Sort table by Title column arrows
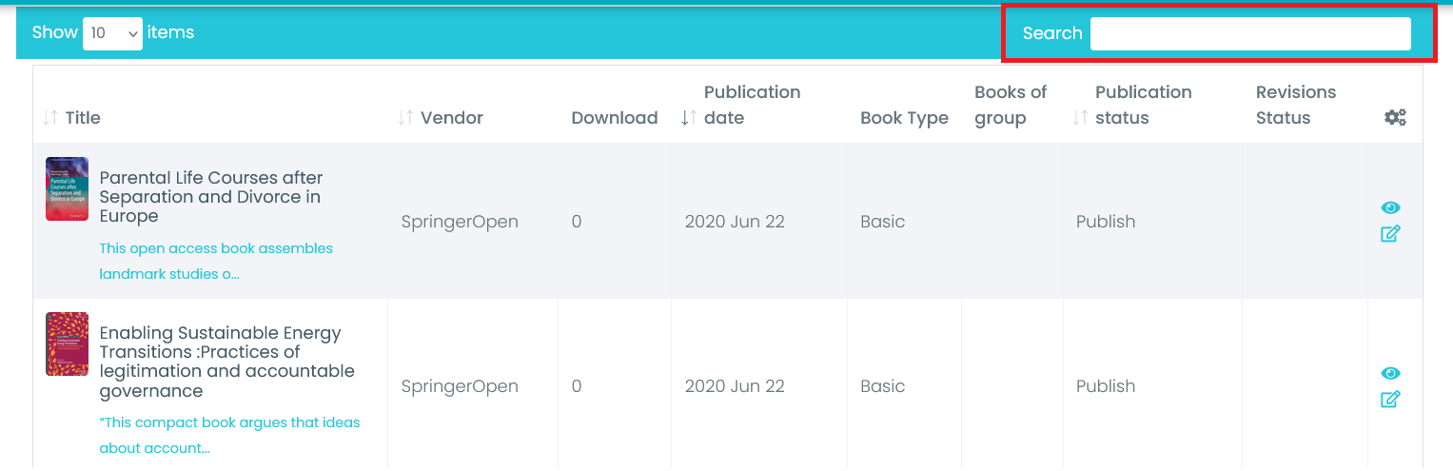Image resolution: width=1453 pixels, height=471 pixels. tap(50, 118)
